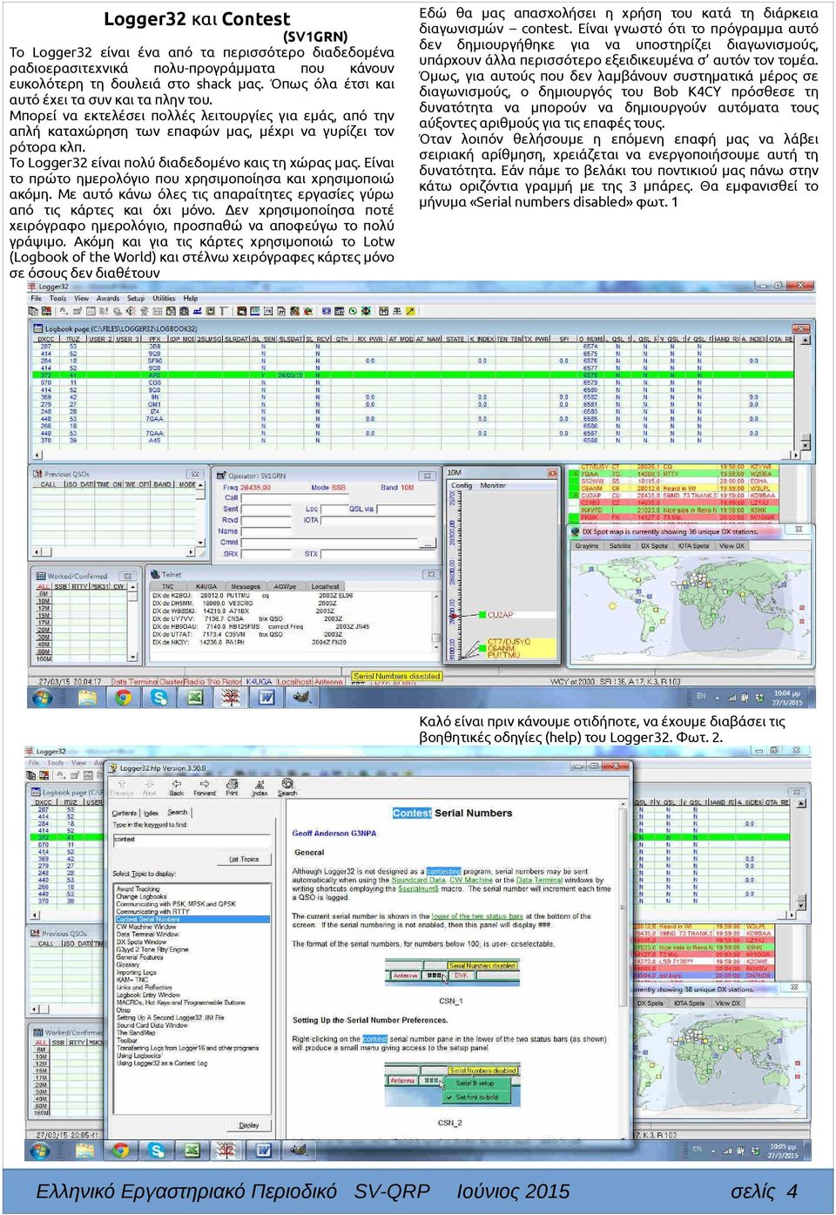This screenshot has width=836, height=1215.
Task: Click vertical scrollbar of help content pane
Action: point(622,969)
